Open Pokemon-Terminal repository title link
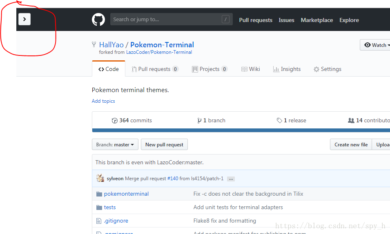Viewport: 390px width, 234px height. [x=162, y=45]
